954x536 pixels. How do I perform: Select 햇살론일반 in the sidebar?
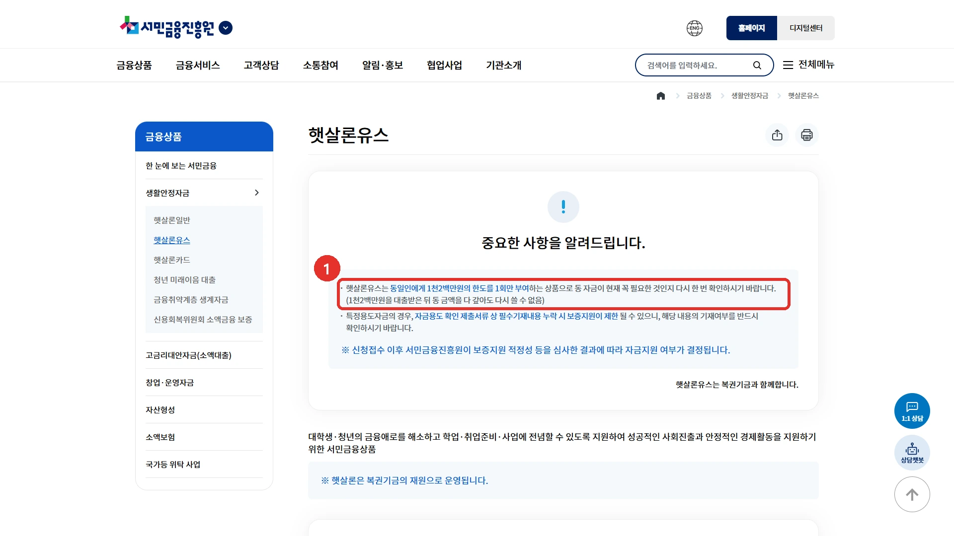coord(172,220)
